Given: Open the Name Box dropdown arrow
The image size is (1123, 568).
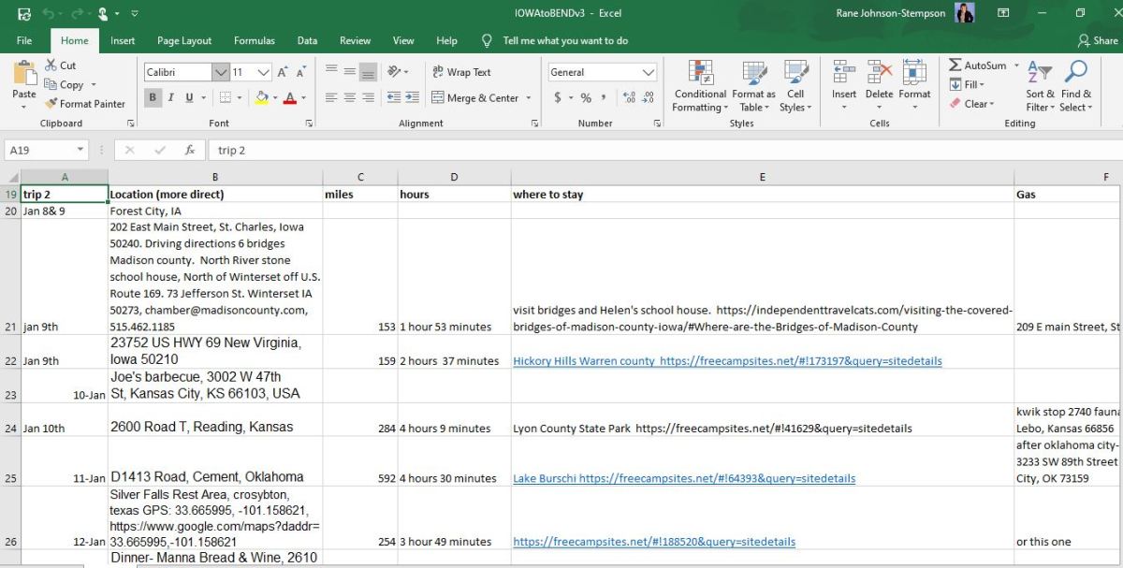Looking at the screenshot, I should pyautogui.click(x=80, y=150).
